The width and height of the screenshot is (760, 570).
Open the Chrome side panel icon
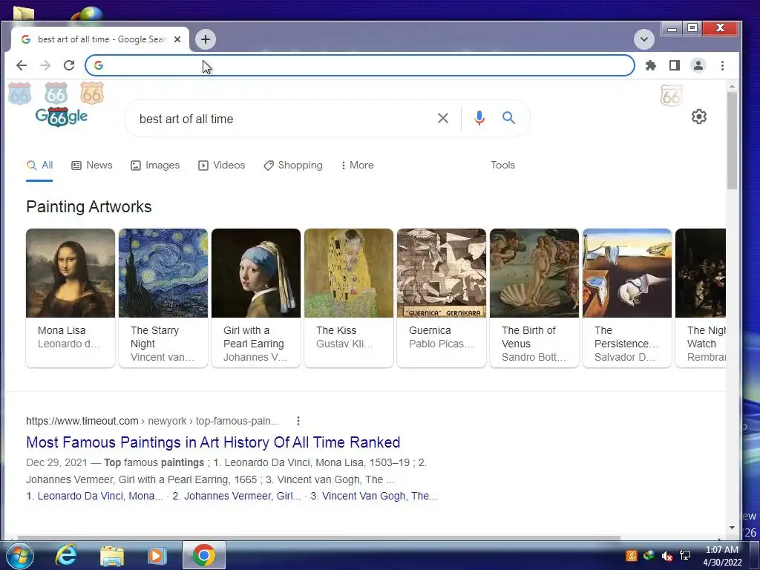pyautogui.click(x=674, y=65)
